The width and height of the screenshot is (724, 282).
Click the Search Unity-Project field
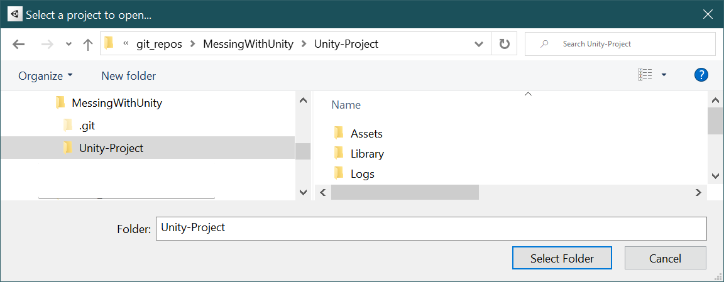coord(620,45)
